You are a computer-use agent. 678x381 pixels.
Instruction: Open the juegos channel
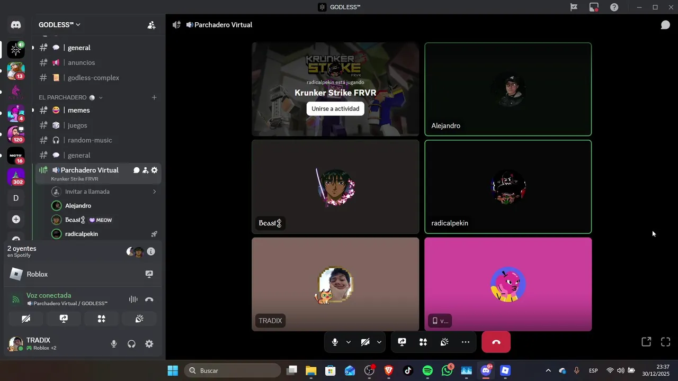[98, 125]
